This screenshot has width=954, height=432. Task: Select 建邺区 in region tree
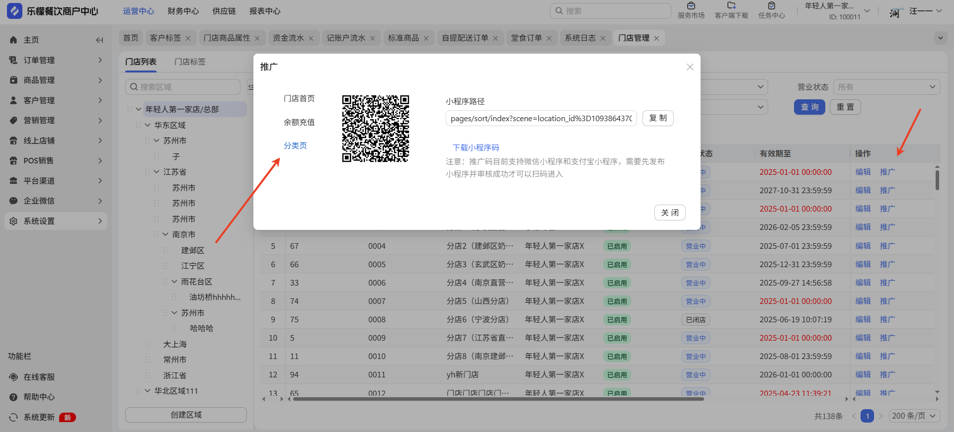[x=193, y=250]
